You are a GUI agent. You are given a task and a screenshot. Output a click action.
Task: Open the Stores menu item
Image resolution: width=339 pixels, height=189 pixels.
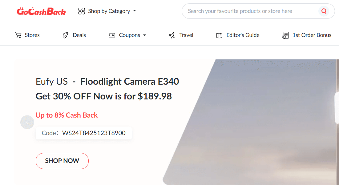tap(32, 35)
